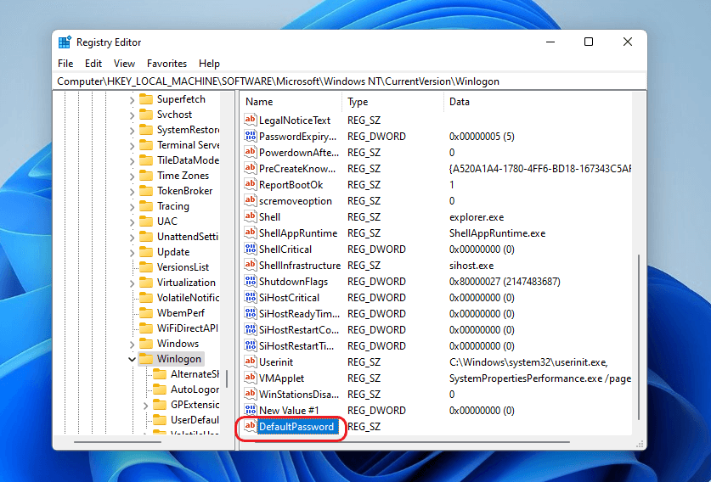This screenshot has height=482, width=711.
Task: Maximize the Registry Editor window
Action: 589,42
